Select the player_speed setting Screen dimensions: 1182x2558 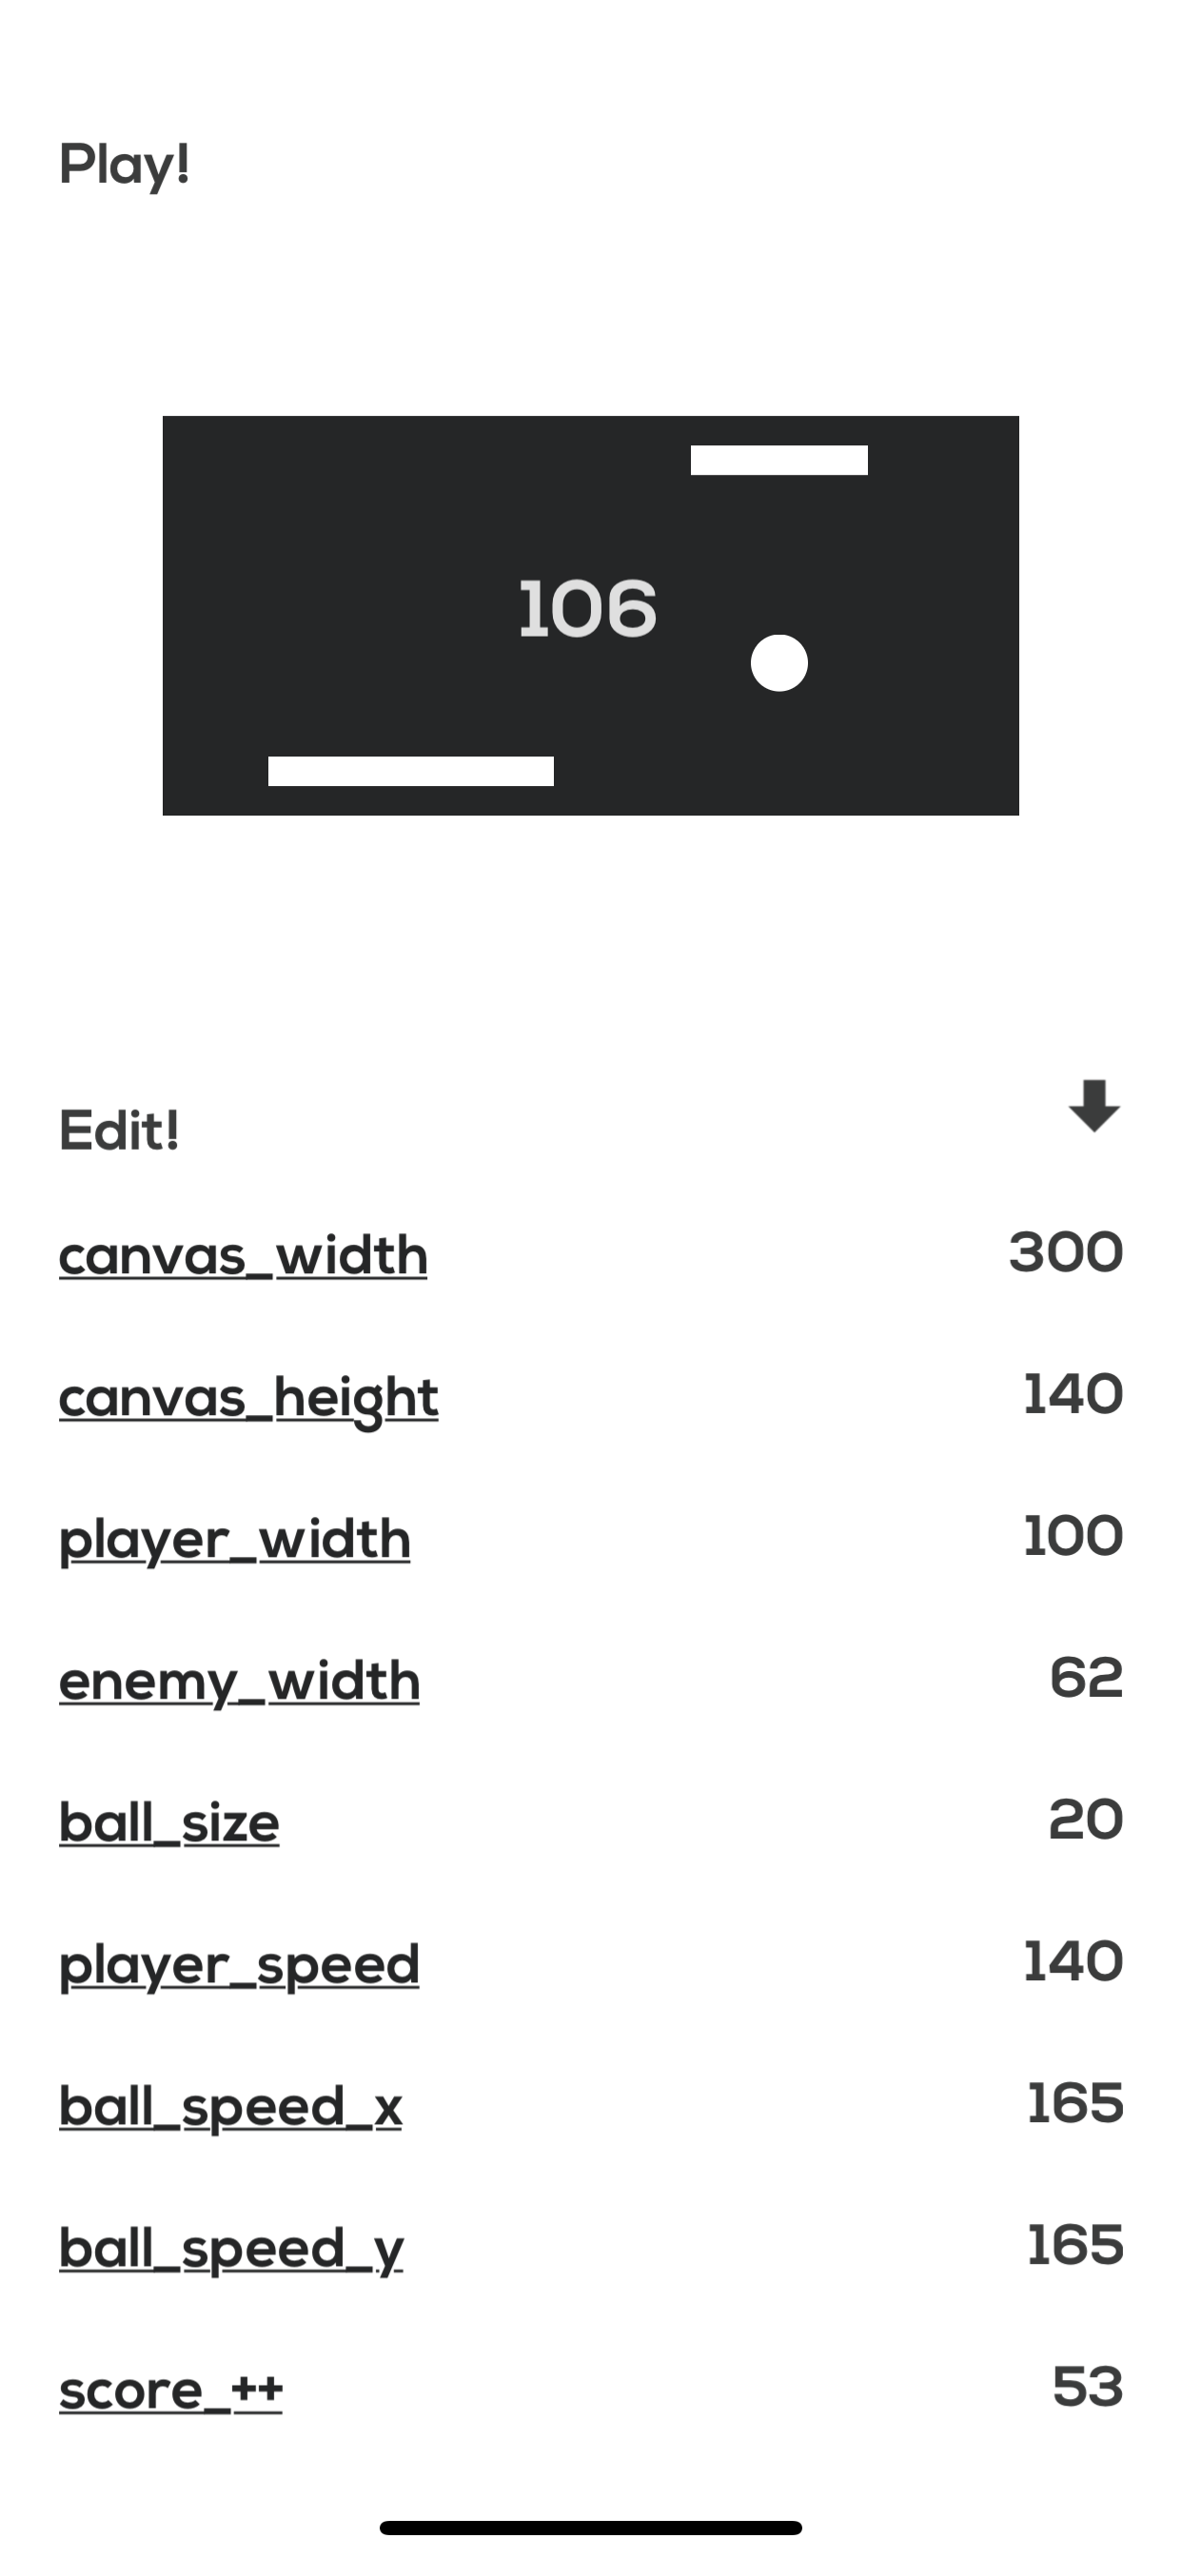tap(240, 1963)
